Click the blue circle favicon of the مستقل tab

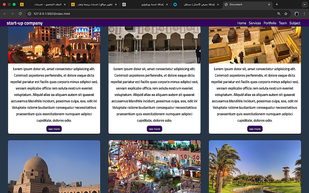click(x=175, y=4)
